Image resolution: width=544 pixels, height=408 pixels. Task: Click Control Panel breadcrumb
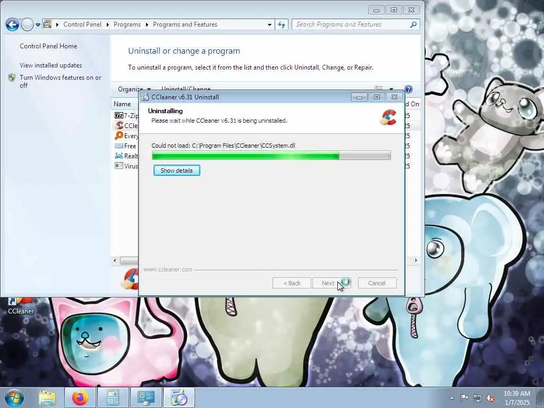82,24
